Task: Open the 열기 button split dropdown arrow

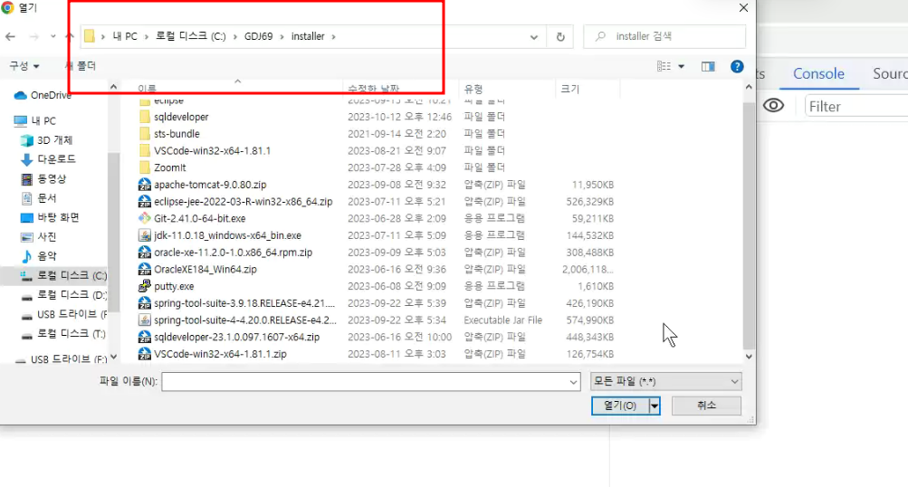Action: [x=655, y=406]
